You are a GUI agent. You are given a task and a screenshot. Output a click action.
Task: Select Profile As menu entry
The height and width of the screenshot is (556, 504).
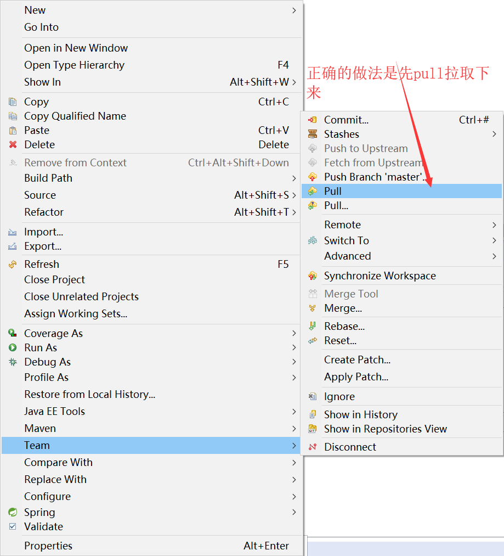[x=151, y=377]
